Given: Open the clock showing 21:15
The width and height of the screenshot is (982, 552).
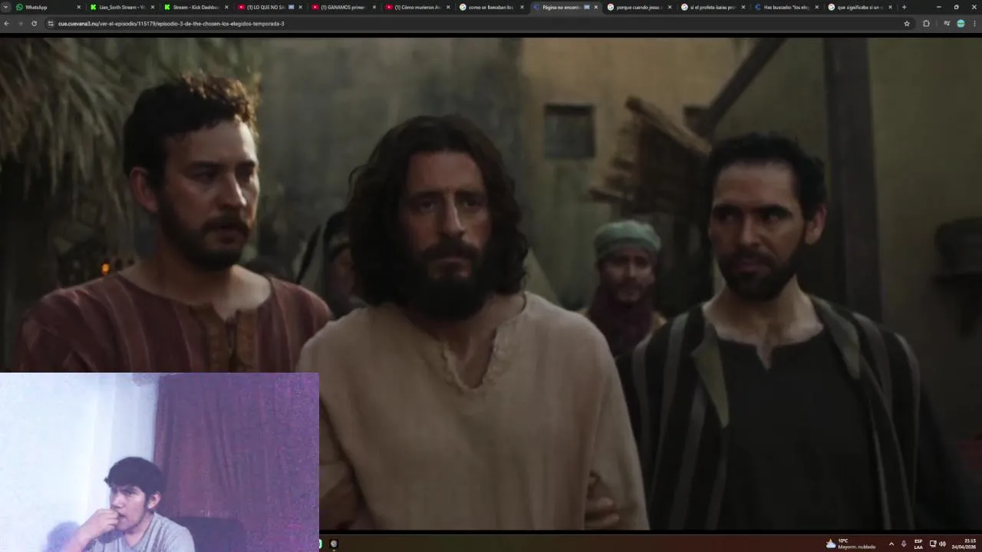Looking at the screenshot, I should tap(964, 544).
